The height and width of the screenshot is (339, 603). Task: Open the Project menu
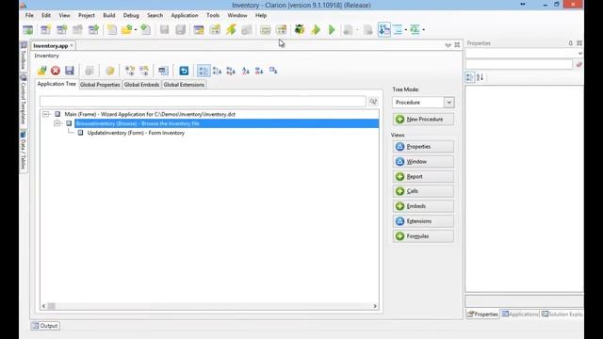point(86,15)
